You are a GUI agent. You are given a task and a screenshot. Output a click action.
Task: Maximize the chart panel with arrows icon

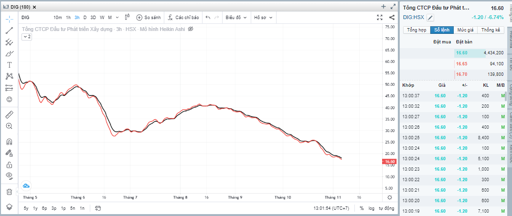393,7
